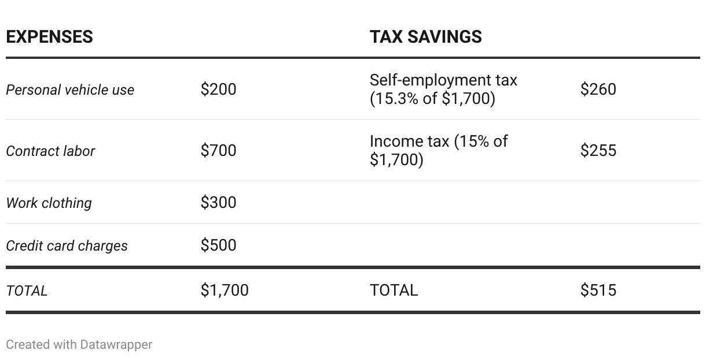Click the TOTAL tax savings label
Image resolution: width=706 pixels, height=358 pixels.
(394, 290)
